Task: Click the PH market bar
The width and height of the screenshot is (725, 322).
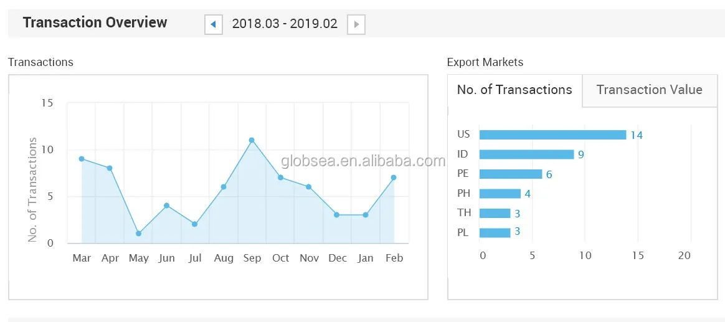Action: point(500,194)
